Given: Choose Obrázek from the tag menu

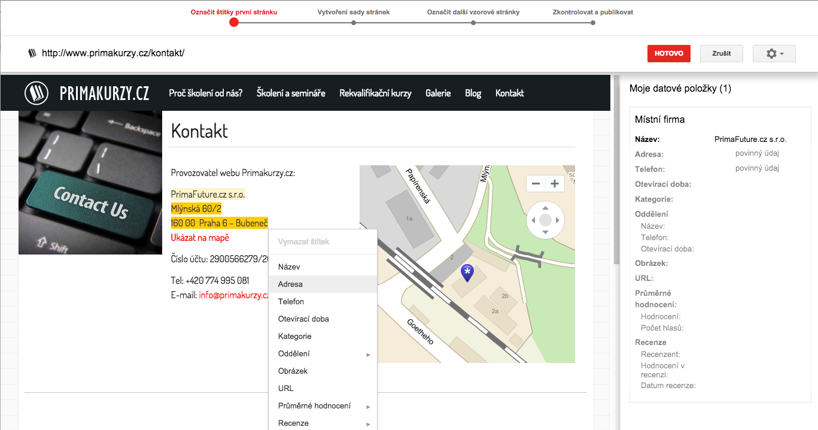Looking at the screenshot, I should coord(323,371).
